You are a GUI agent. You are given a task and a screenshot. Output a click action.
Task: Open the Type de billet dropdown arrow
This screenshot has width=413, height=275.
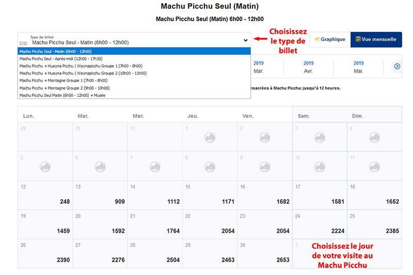[246, 40]
